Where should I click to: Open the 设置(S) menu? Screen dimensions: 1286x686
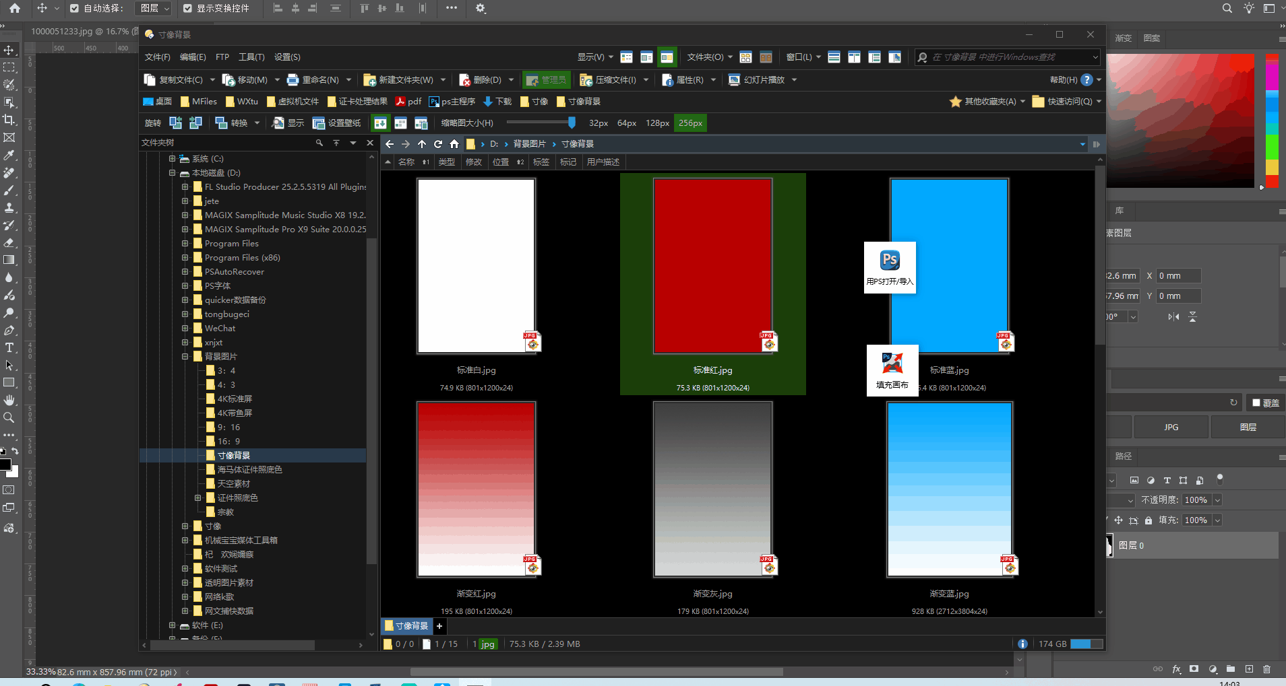(x=287, y=57)
